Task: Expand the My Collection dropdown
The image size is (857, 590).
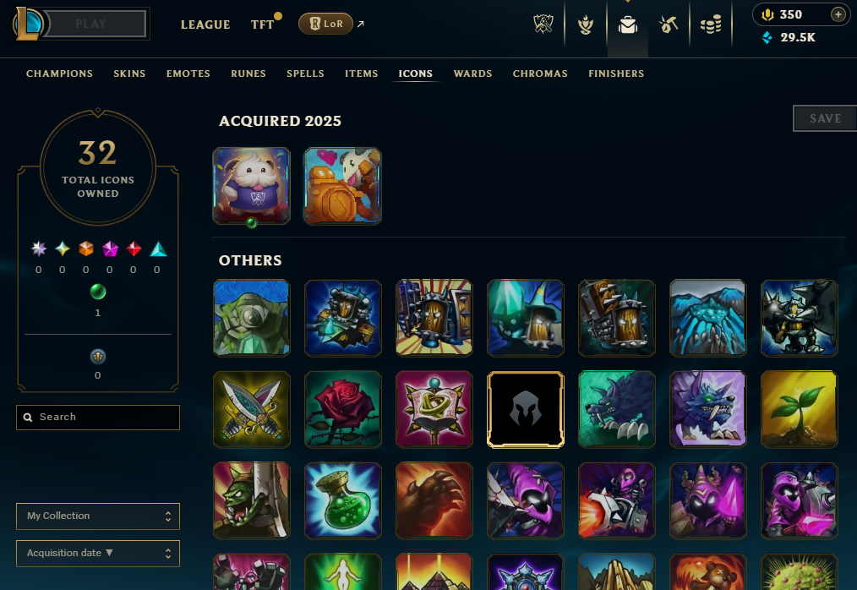Action: (98, 516)
